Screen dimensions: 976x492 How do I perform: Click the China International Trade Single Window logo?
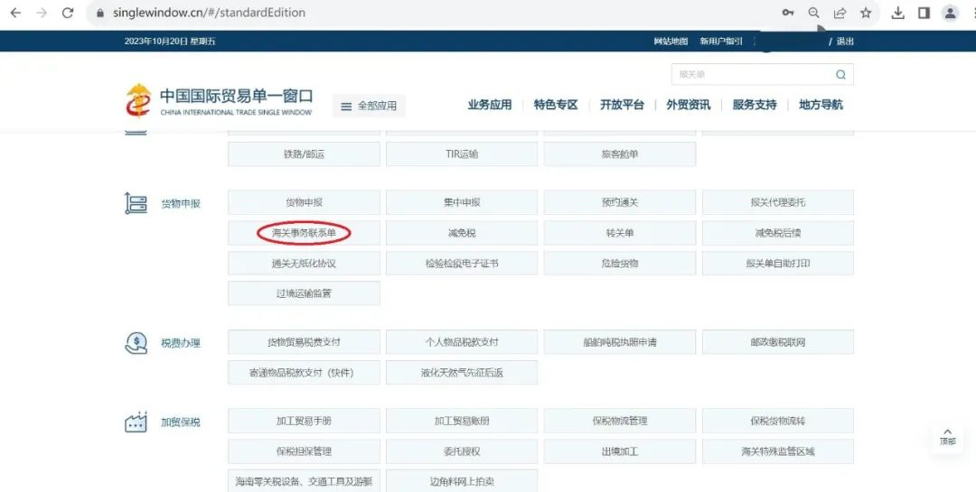[220, 101]
